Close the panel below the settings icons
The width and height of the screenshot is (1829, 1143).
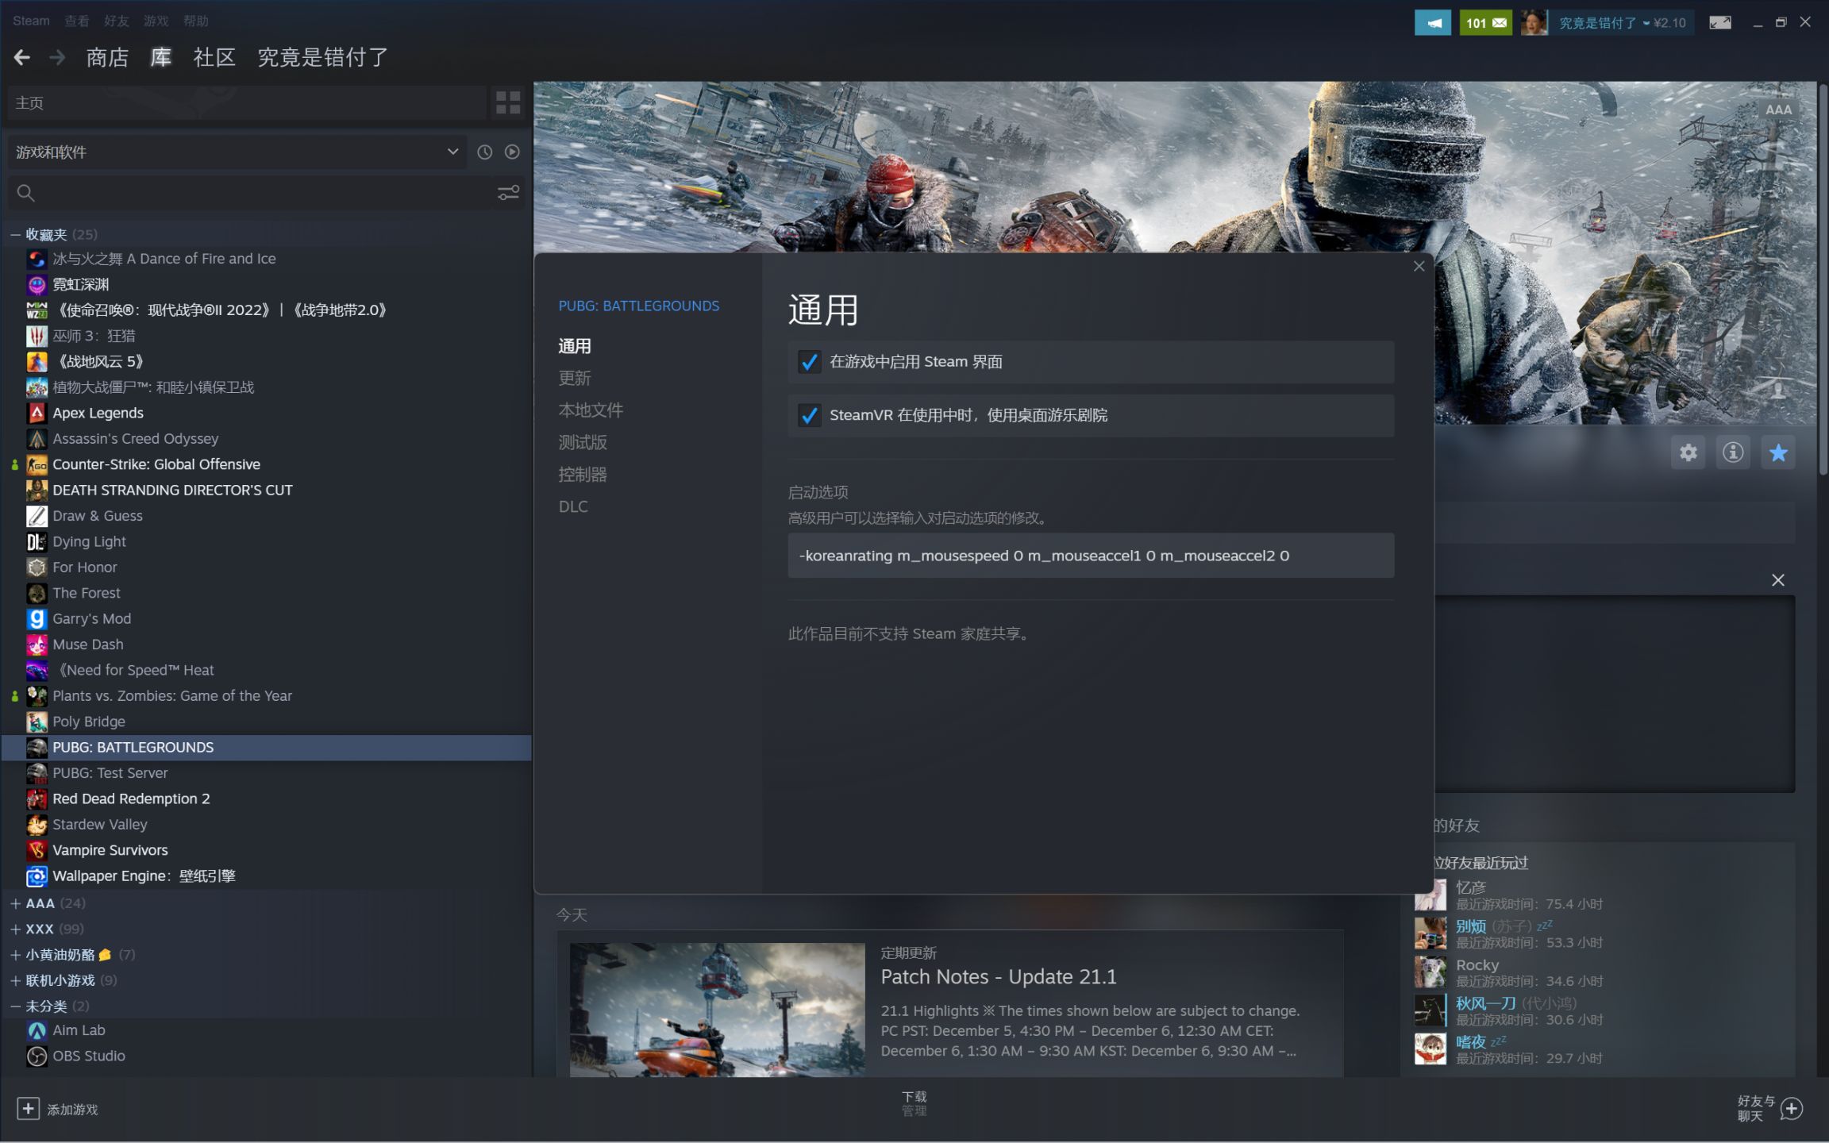tap(1778, 580)
